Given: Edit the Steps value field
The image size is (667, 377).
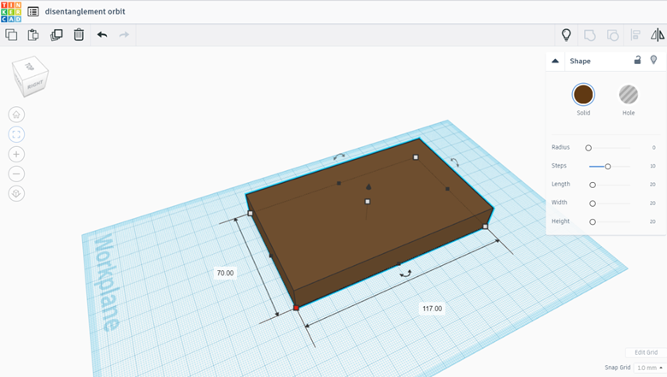Looking at the screenshot, I should coord(652,166).
